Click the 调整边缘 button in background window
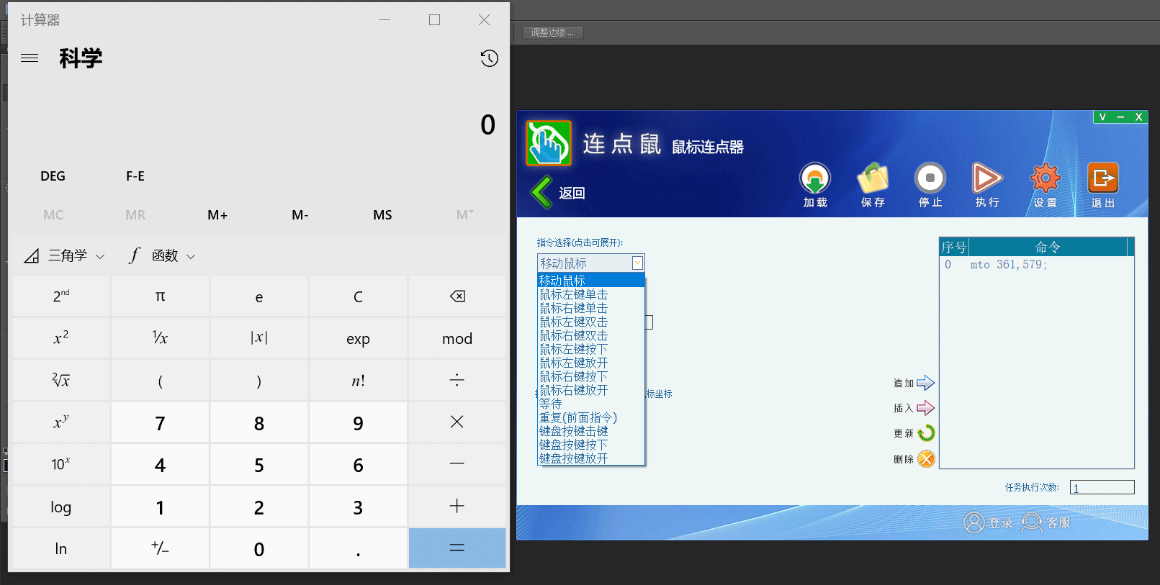1160x585 pixels. 553,32
